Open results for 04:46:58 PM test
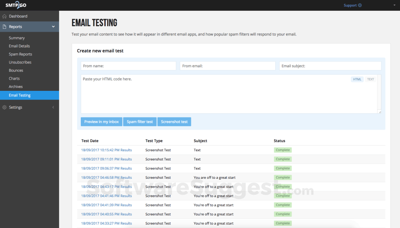400x228 pixels. tap(106, 178)
